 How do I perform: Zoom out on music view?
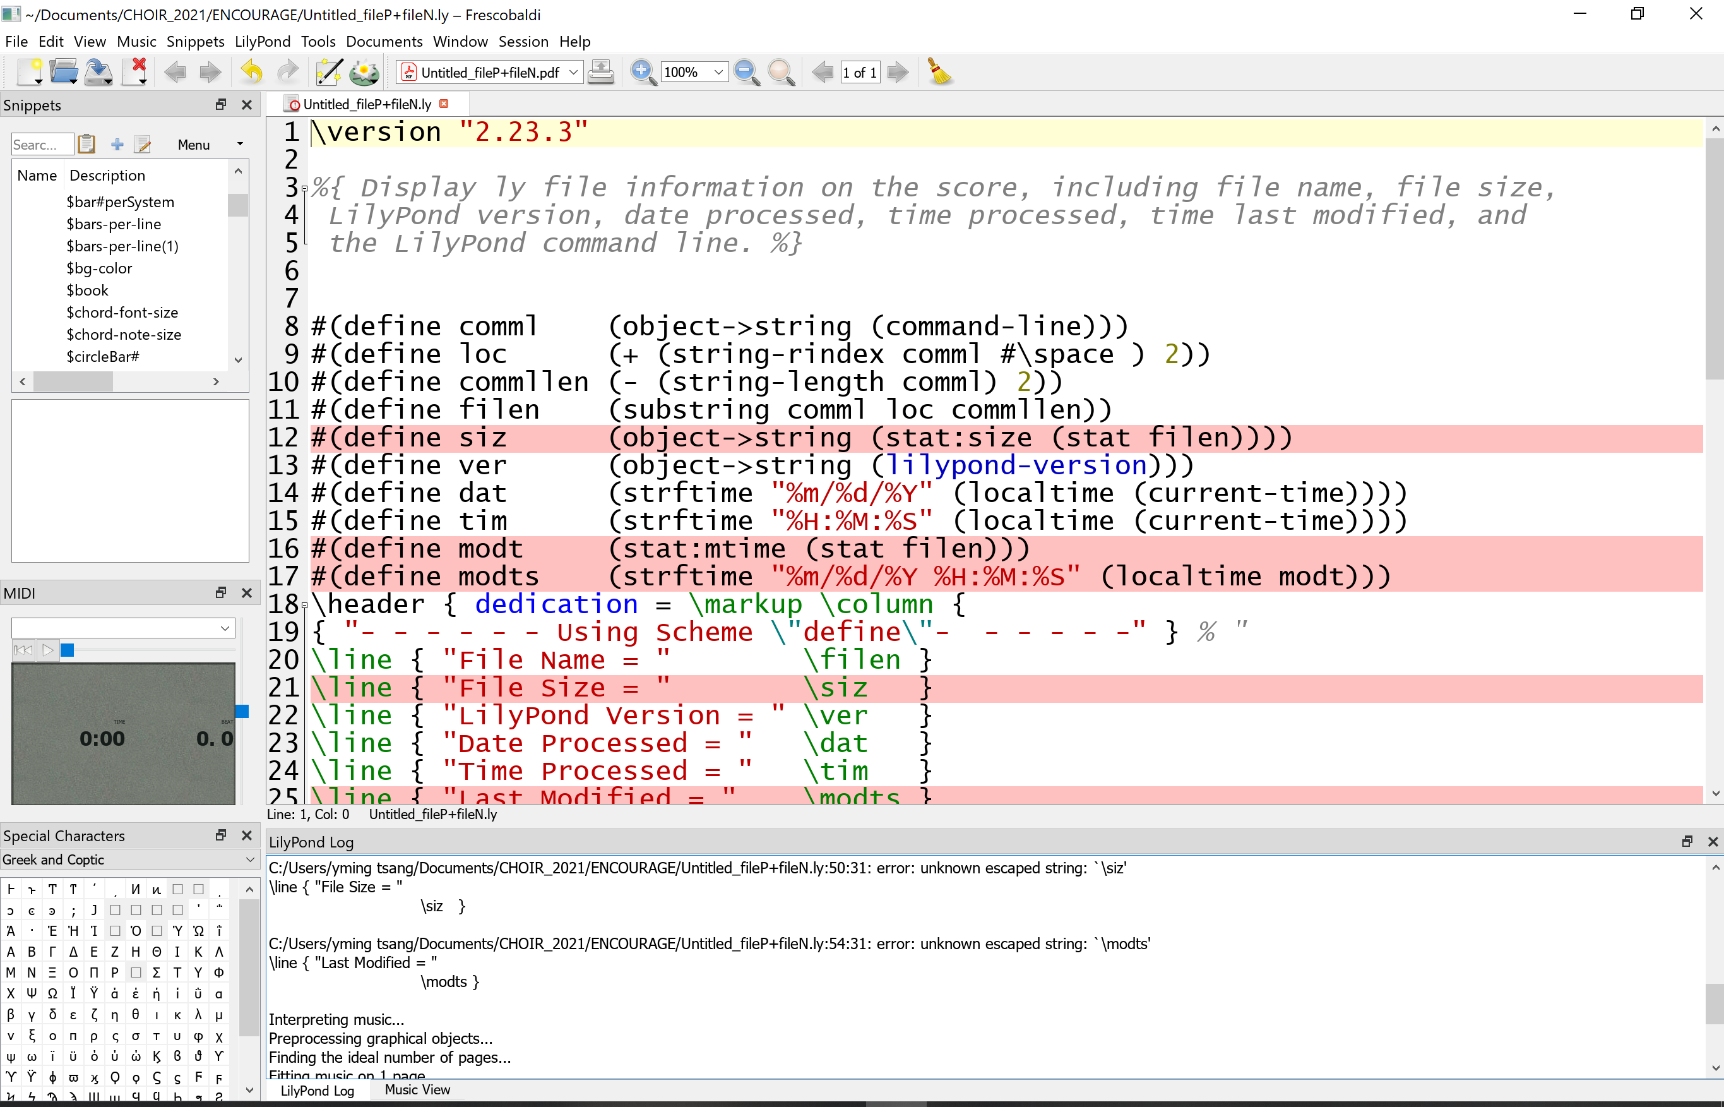747,72
